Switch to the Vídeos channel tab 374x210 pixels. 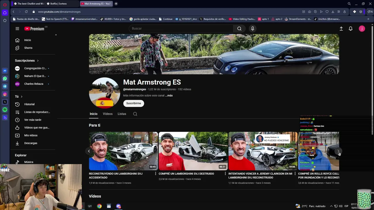pyautogui.click(x=108, y=114)
